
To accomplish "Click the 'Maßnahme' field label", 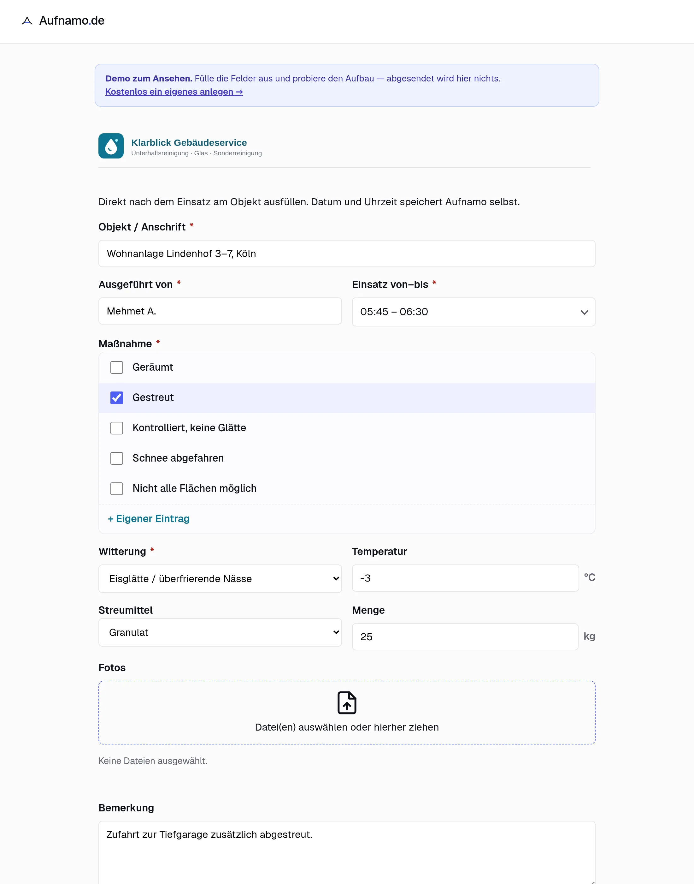I will click(125, 344).
